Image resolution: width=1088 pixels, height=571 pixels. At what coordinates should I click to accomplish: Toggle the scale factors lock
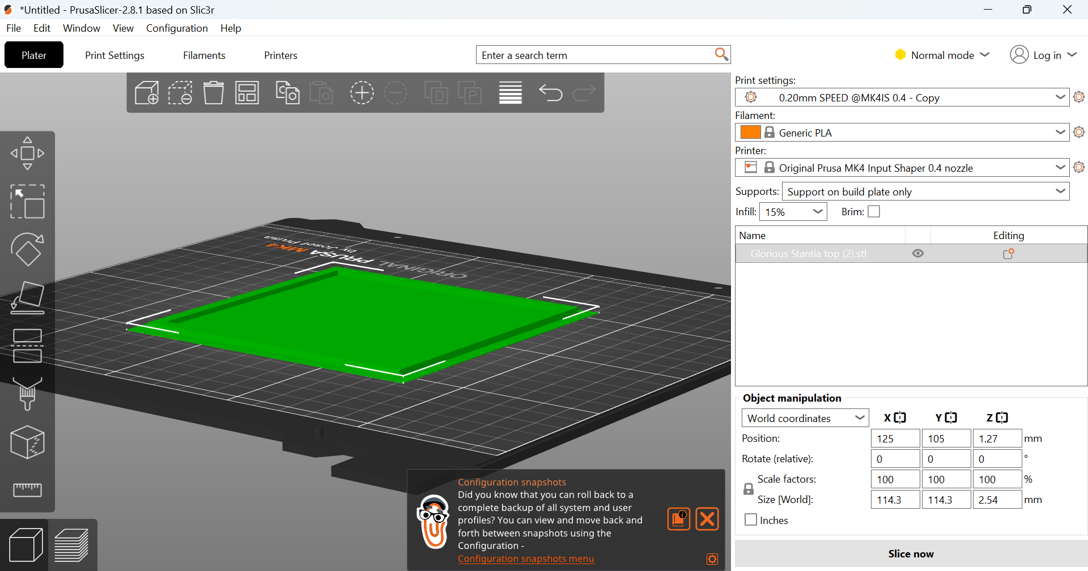coord(749,489)
